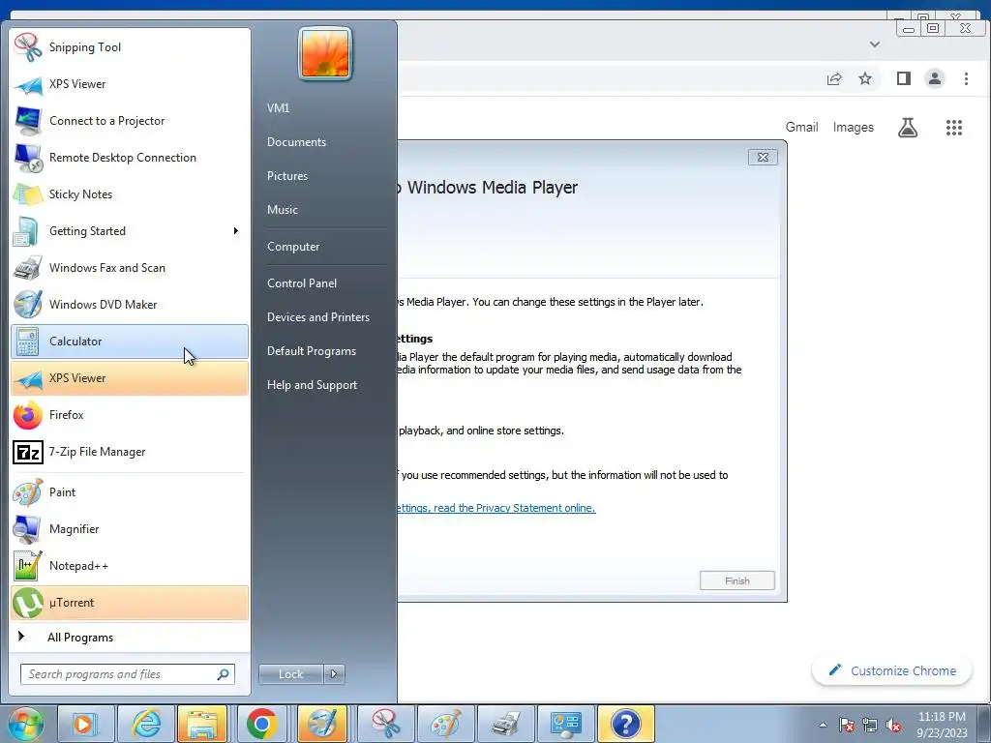Open Chrome three-dot menu
This screenshot has width=991, height=743.
[966, 78]
